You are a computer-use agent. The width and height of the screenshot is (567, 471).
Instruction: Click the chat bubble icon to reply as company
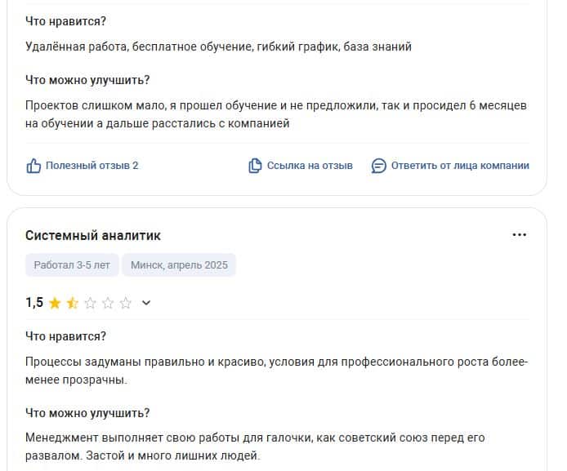click(x=378, y=167)
